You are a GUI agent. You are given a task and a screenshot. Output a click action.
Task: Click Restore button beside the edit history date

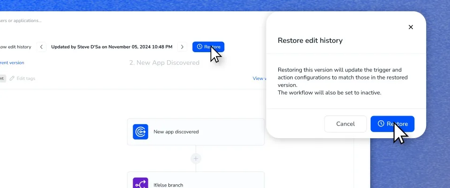(x=208, y=47)
